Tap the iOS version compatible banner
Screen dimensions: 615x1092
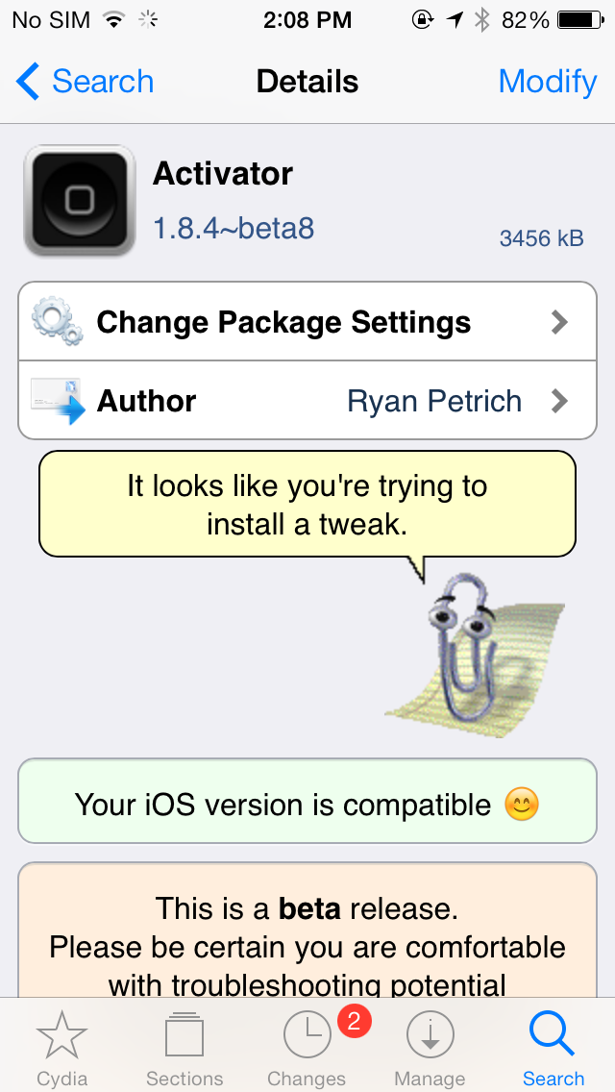coord(307,804)
